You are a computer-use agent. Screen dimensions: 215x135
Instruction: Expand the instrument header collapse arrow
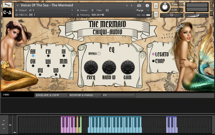[18, 5]
